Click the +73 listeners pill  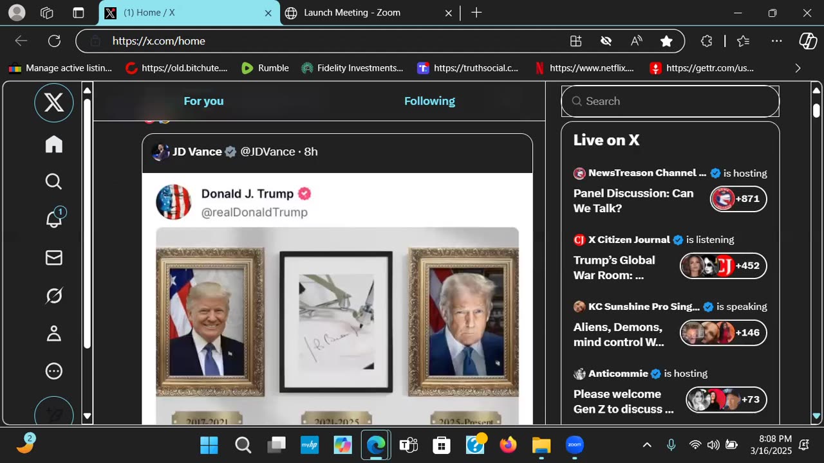726,399
